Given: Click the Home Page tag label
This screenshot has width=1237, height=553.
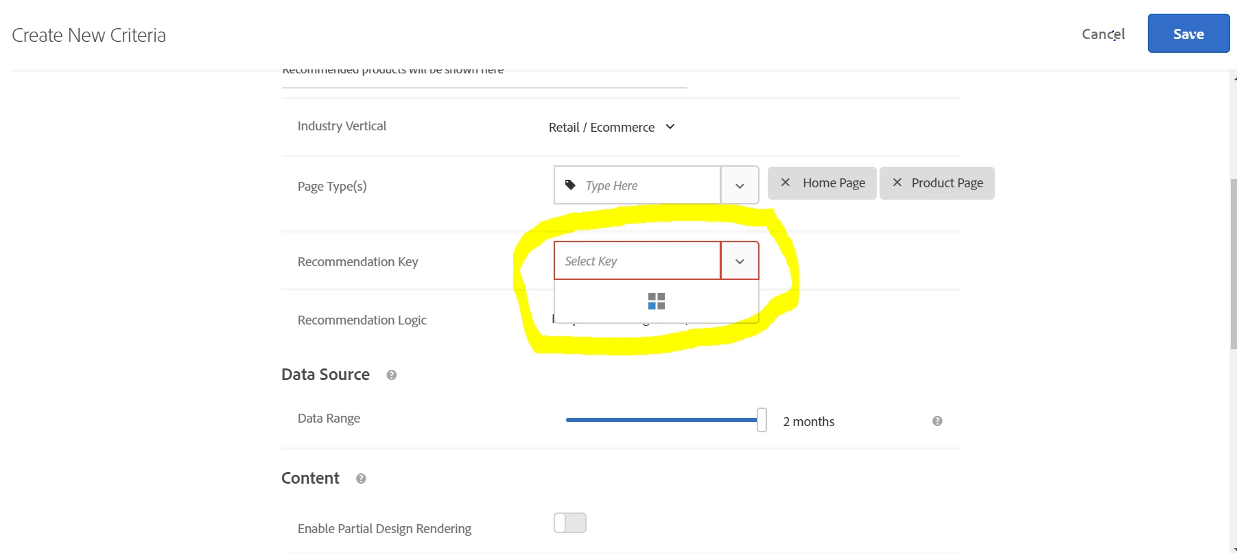Looking at the screenshot, I should [834, 183].
